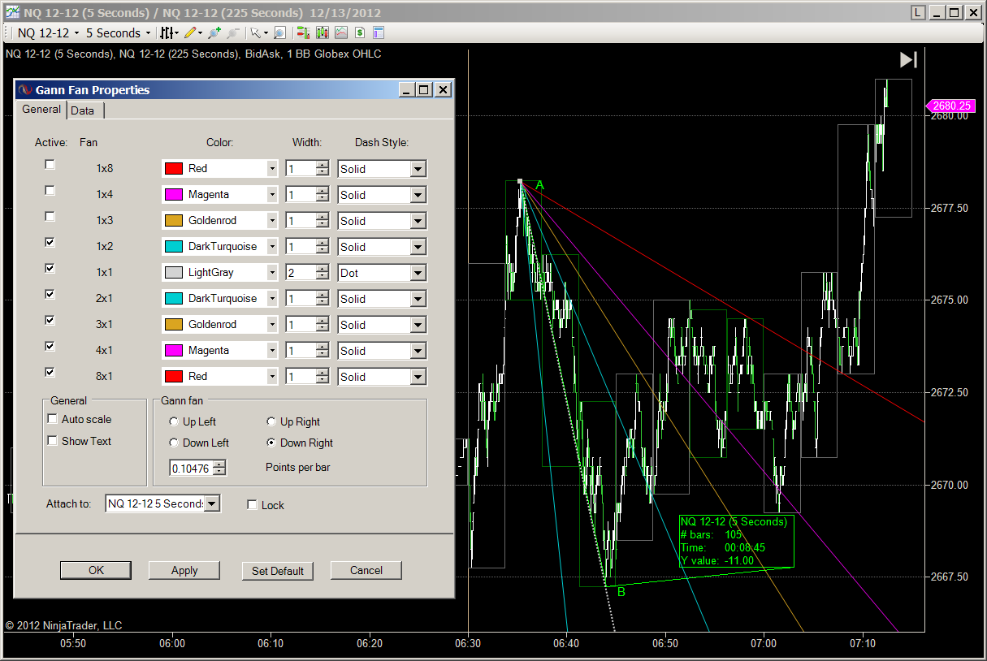Click the LightGray swatch in 1x1 row
Image resolution: width=987 pixels, height=661 pixels.
(x=174, y=273)
